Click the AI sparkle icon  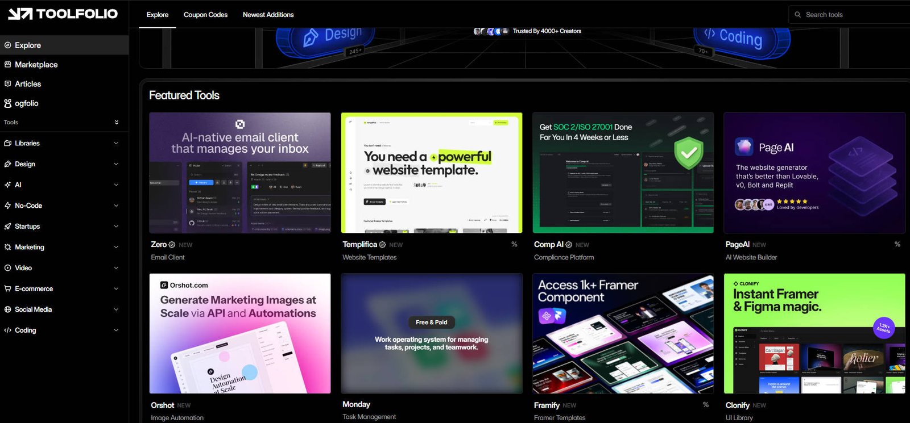[x=7, y=185]
